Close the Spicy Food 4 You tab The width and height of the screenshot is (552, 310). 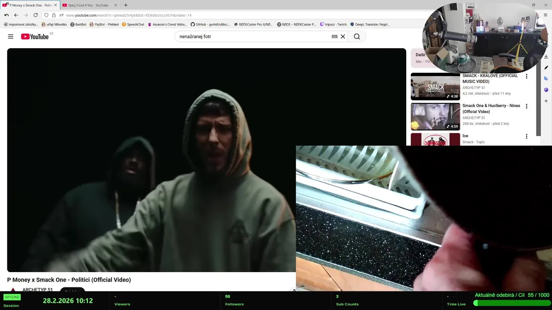(x=116, y=5)
